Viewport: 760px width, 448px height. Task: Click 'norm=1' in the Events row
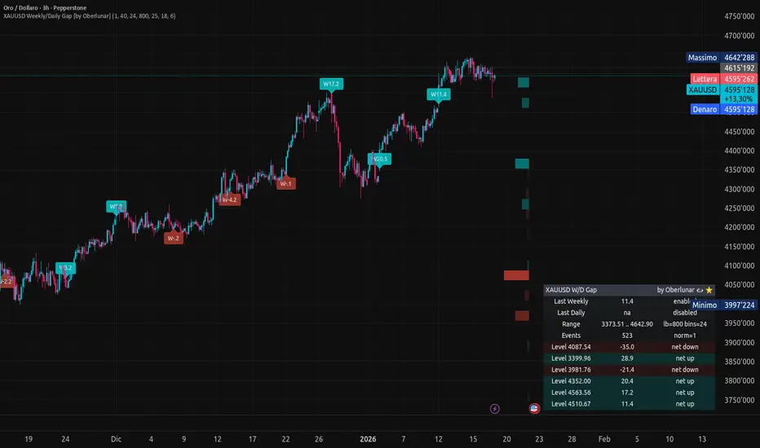click(685, 336)
